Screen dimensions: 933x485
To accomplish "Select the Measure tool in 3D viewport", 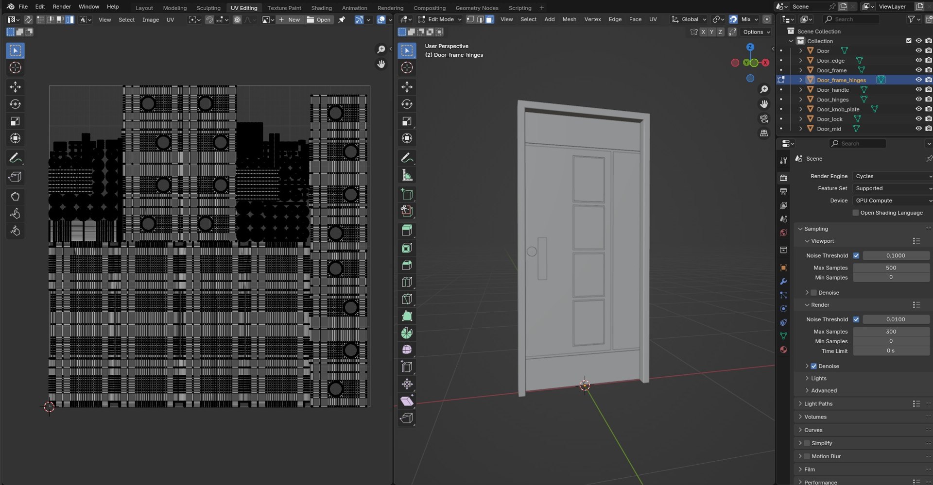I will (x=407, y=175).
